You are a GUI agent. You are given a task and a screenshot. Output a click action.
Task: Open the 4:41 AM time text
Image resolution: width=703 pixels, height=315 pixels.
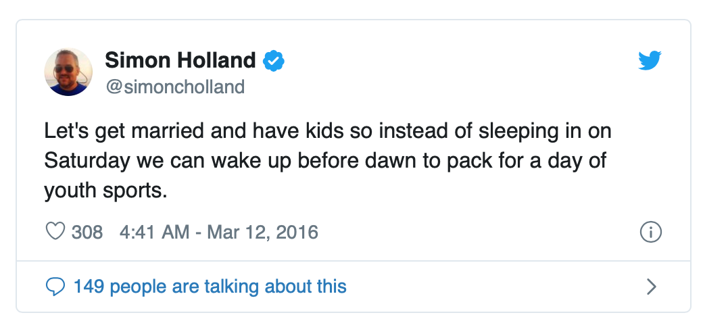point(154,232)
